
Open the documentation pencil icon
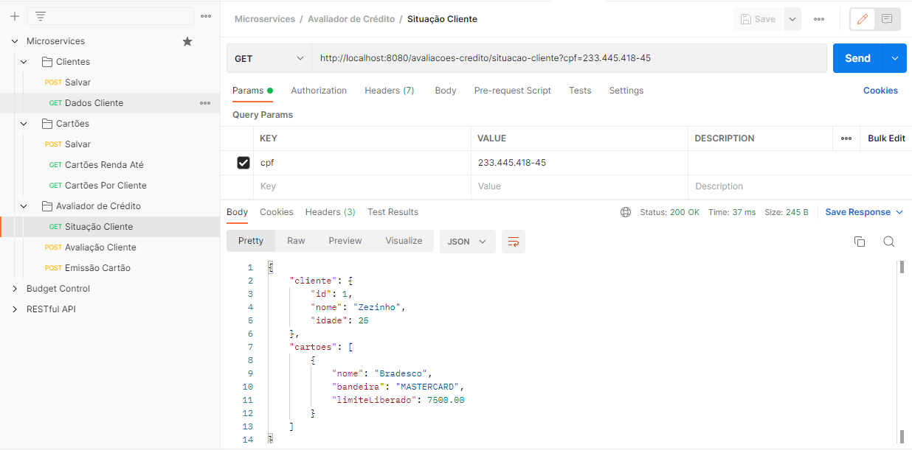862,18
